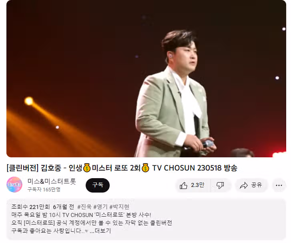Open the 미스&미스터트롯 channel name
Viewport: 291px width, 243px height.
pyautogui.click(x=52, y=181)
